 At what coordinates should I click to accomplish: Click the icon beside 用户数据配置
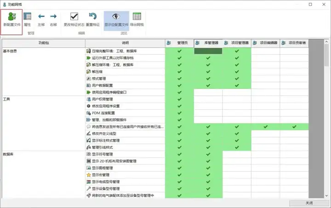89,85
